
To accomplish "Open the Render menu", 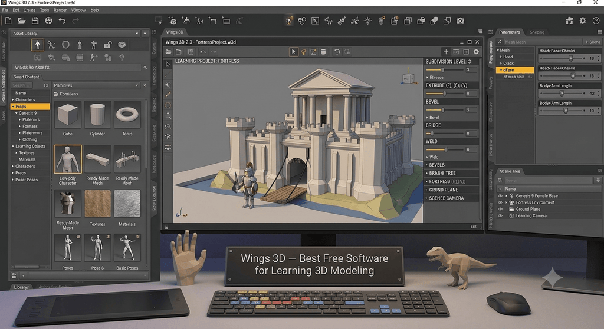I will coord(60,10).
